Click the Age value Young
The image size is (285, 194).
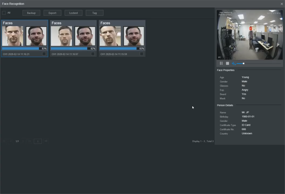point(245,77)
